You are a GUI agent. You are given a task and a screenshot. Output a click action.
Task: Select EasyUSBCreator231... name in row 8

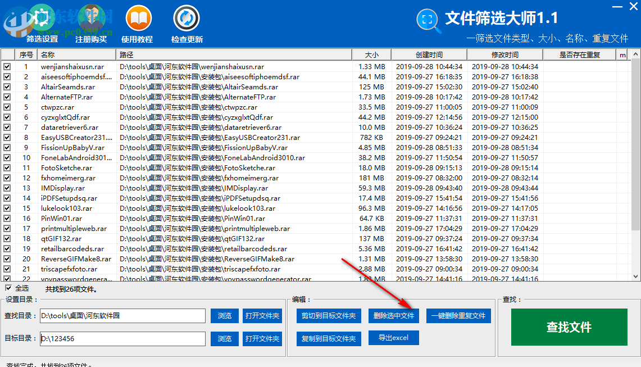[x=76, y=138]
